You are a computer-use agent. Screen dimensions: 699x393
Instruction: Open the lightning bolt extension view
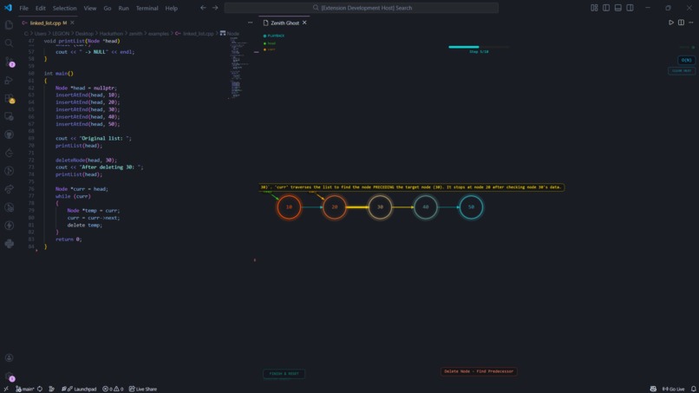coord(9,226)
